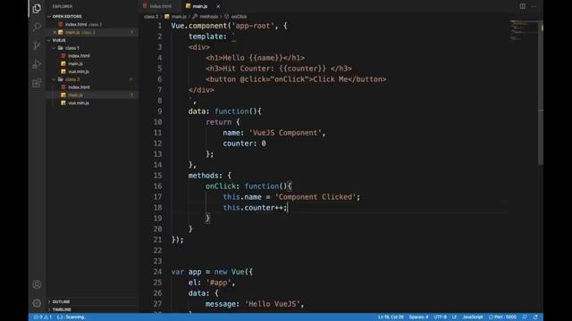Click the 'VueJS Component' string
The width and height of the screenshot is (572, 321).
coord(285,133)
